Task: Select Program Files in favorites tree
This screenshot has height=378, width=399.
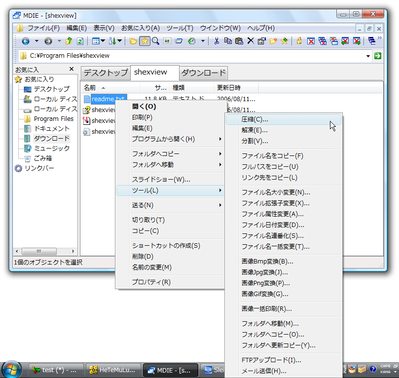Action: pyautogui.click(x=54, y=118)
